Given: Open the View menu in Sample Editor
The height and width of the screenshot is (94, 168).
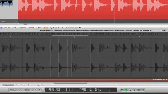Looking at the screenshot, I should [x=40, y=28].
